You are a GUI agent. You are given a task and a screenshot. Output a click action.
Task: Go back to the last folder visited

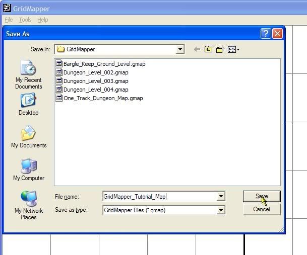click(197, 49)
